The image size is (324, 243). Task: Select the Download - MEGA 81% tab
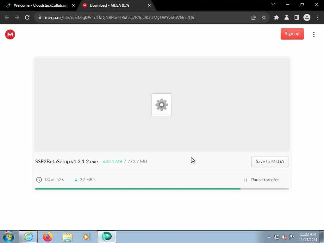pyautogui.click(x=116, y=5)
